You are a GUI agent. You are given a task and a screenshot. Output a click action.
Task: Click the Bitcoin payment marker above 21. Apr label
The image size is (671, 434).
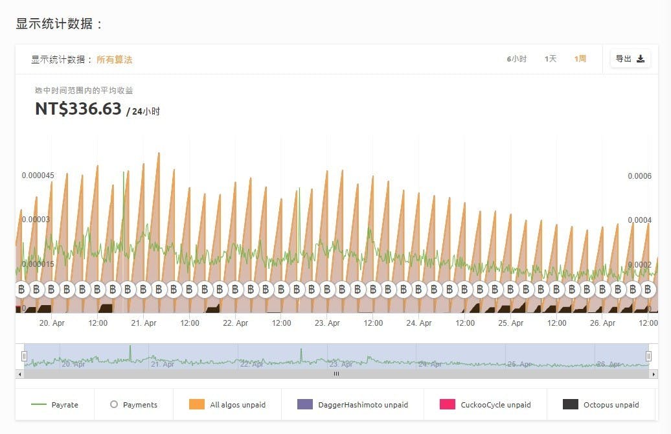[143, 290]
